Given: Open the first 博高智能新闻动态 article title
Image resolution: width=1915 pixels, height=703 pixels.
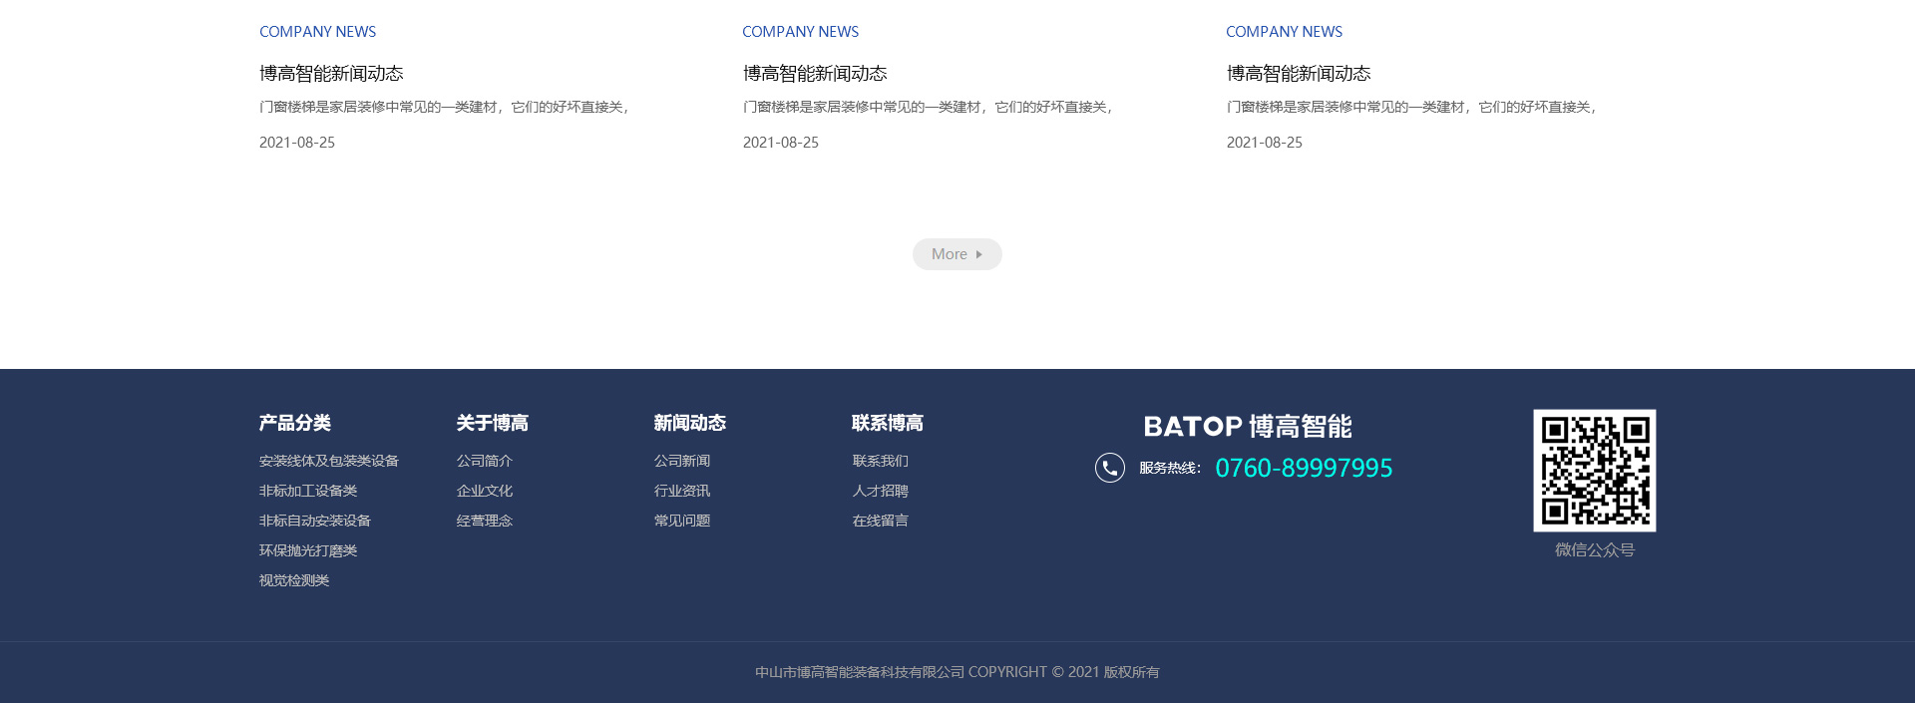Looking at the screenshot, I should click(x=331, y=74).
